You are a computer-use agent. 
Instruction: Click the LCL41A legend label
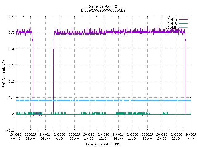coord(171,20)
